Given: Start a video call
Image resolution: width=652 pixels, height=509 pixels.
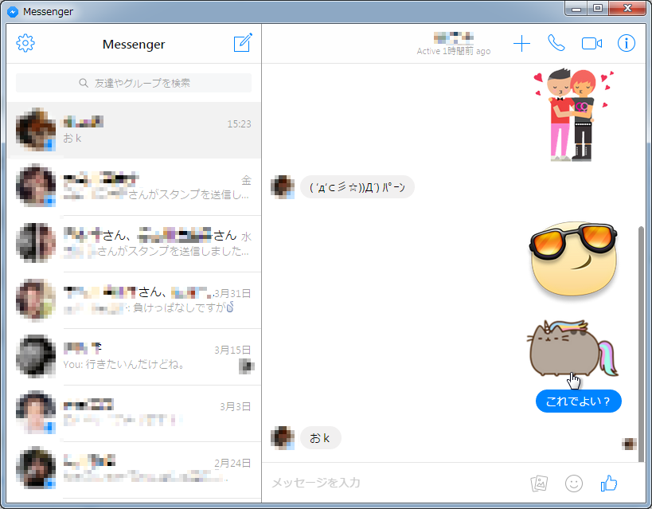Looking at the screenshot, I should [591, 44].
